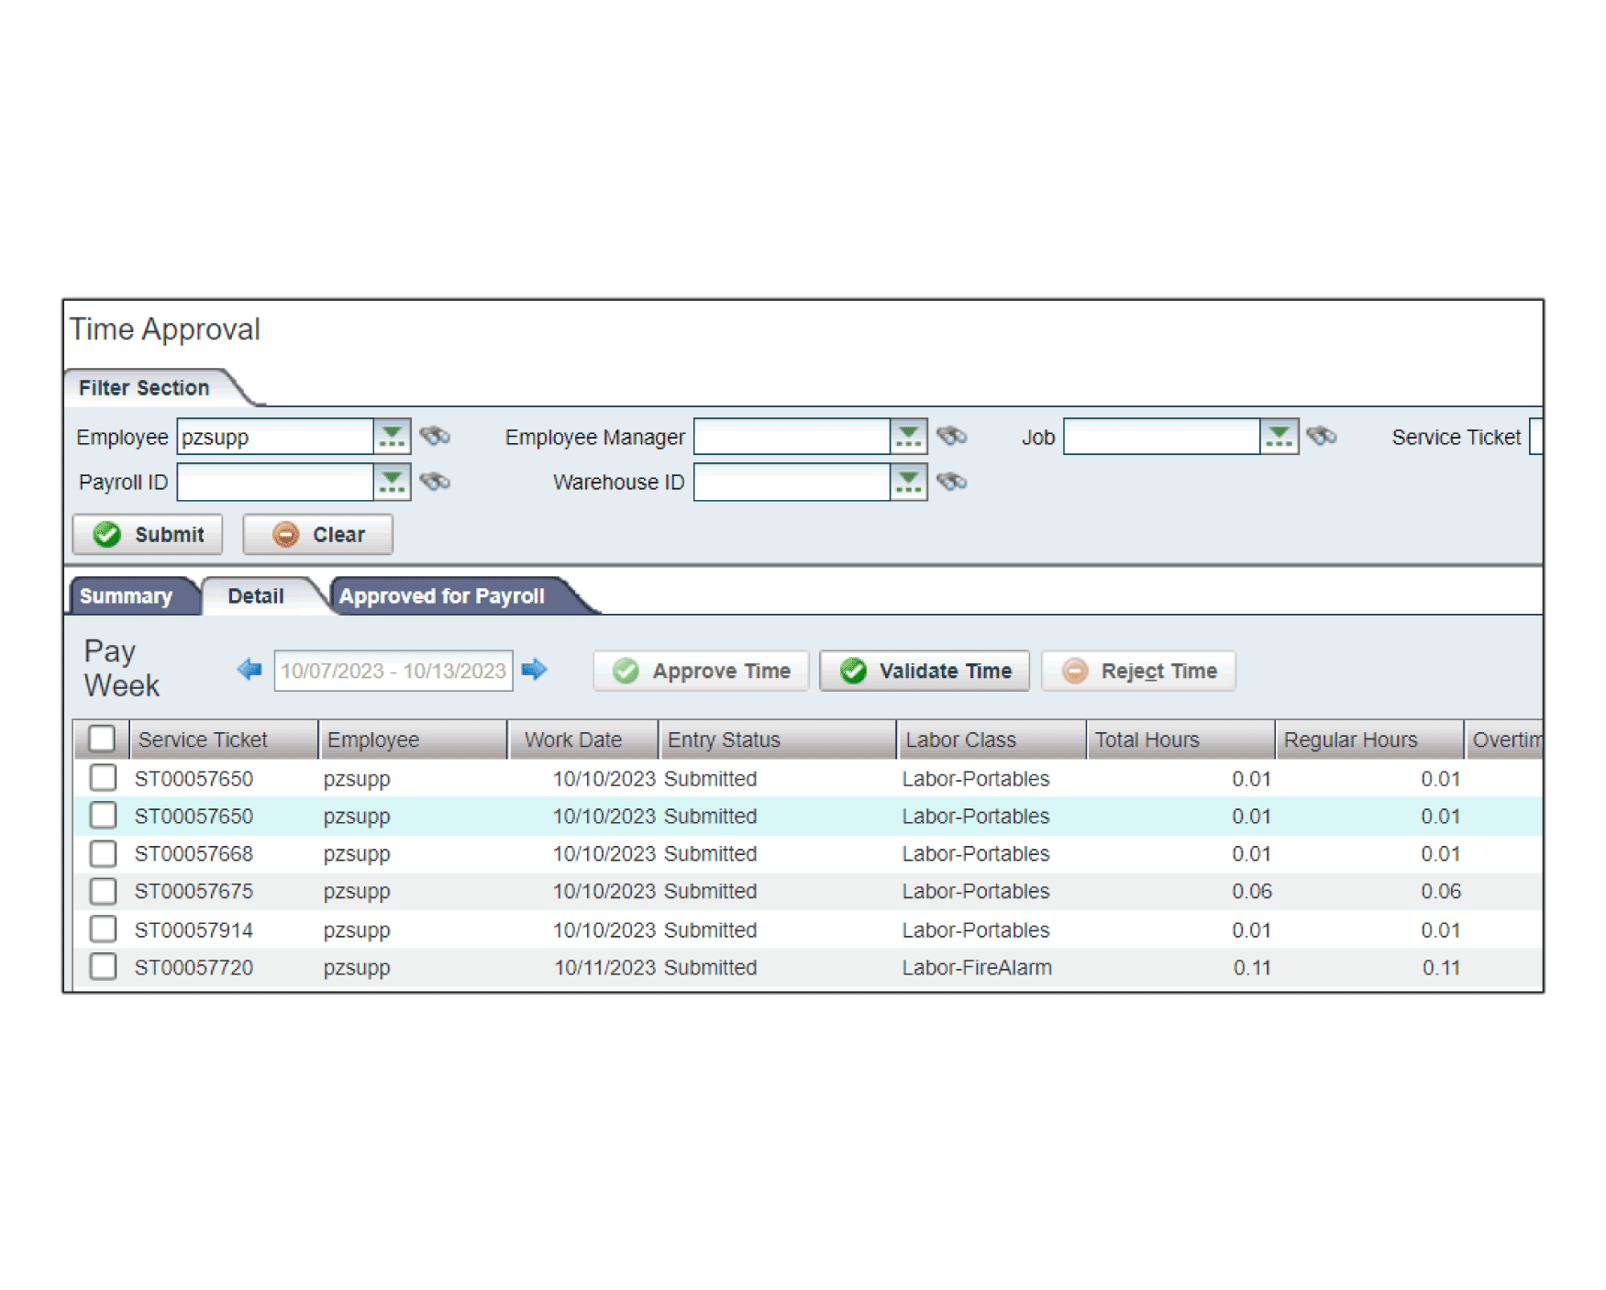Go to previous pay week with left arrow
Screen dimensions: 1606x1290
(249, 670)
